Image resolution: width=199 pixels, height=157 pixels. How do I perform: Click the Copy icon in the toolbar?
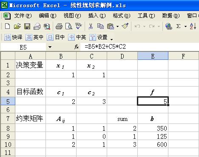coord(100,26)
